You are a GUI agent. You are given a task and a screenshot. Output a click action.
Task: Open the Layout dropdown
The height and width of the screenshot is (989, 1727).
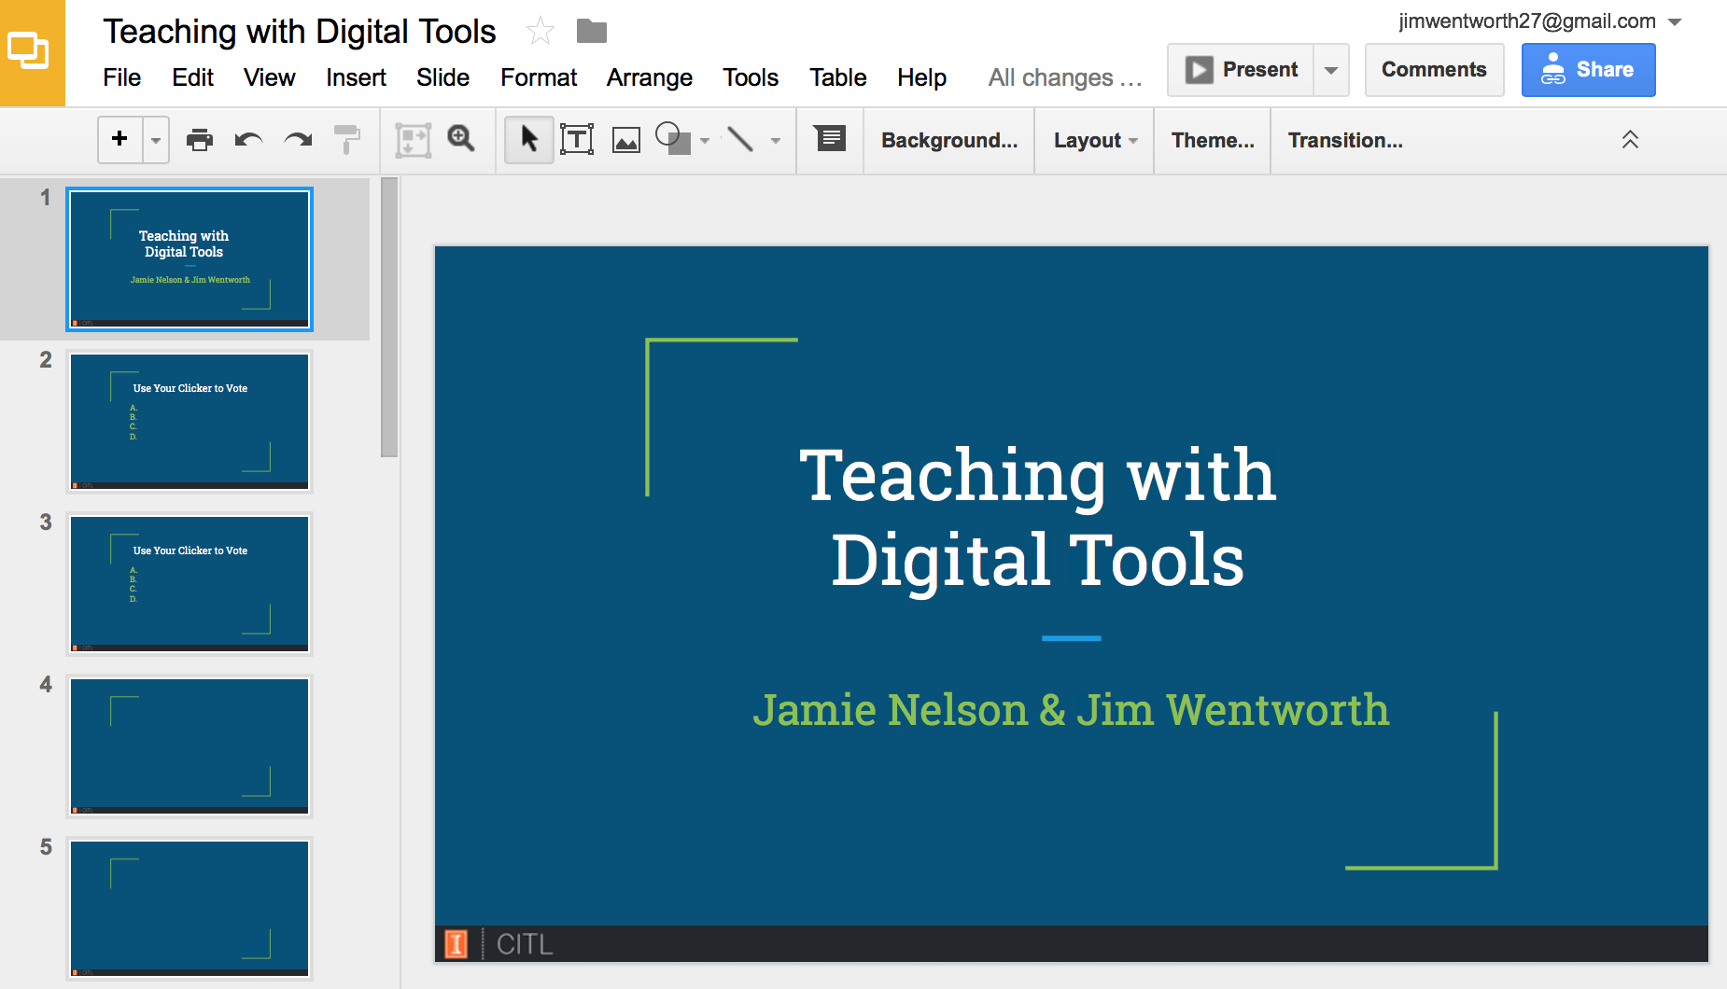[x=1093, y=140]
